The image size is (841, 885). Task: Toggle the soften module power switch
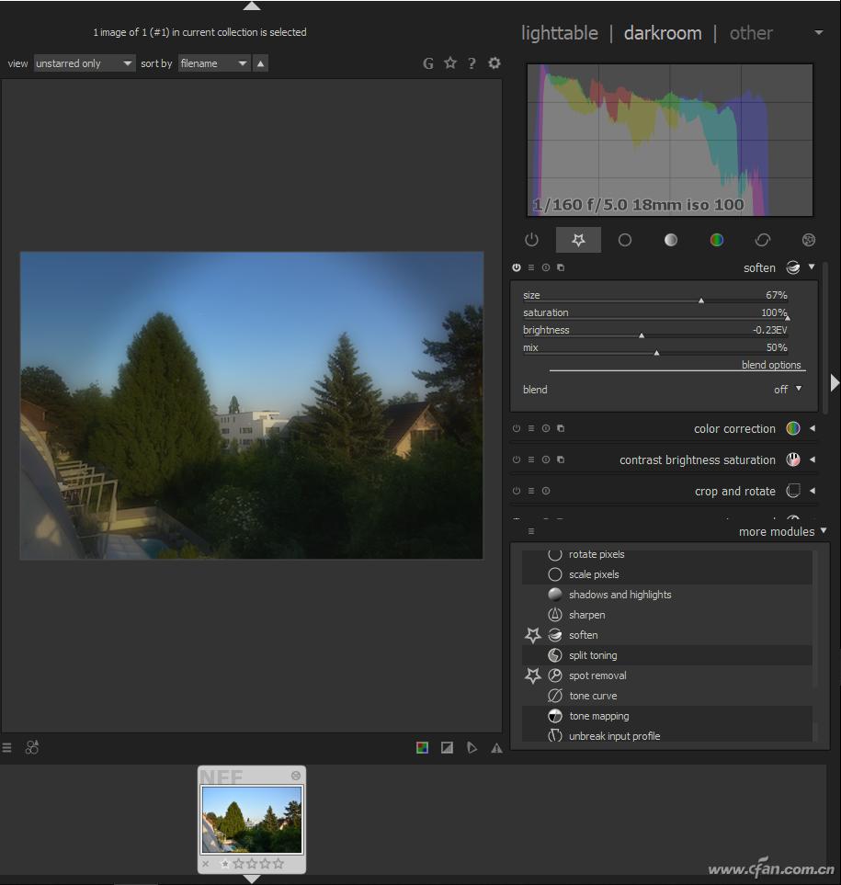coord(517,267)
